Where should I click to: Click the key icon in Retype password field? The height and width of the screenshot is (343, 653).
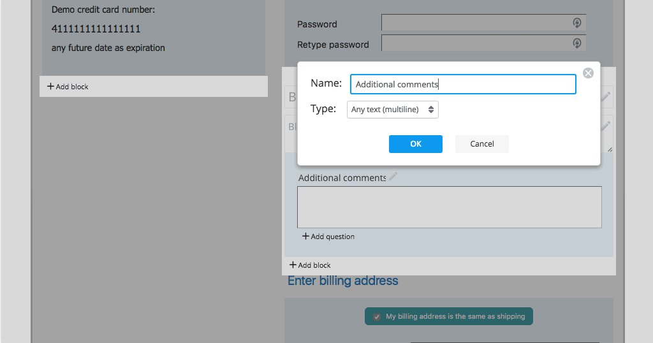576,43
